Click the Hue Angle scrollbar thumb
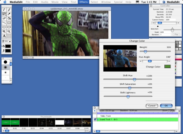 150,61
